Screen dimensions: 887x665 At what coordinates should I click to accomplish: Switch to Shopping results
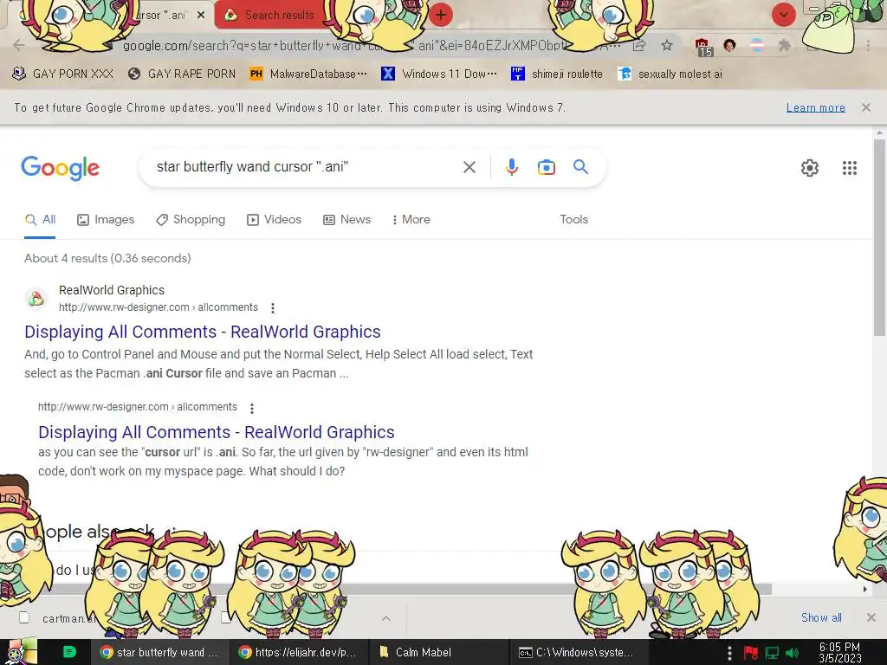[x=191, y=219]
